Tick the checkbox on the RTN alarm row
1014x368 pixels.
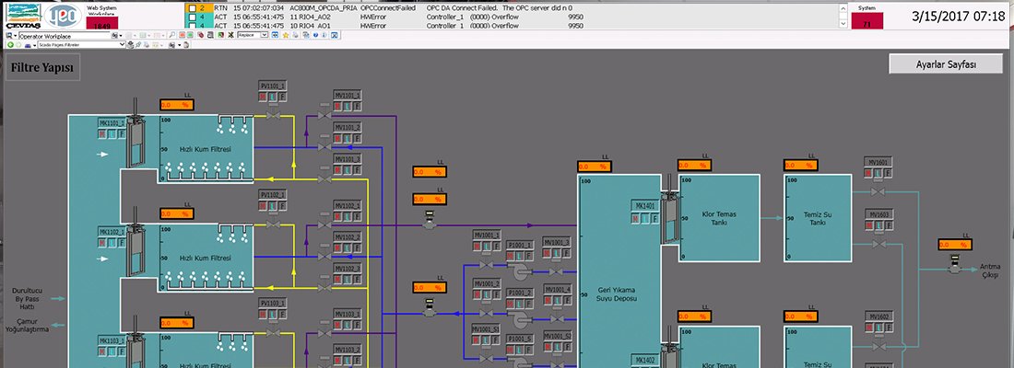(191, 7)
